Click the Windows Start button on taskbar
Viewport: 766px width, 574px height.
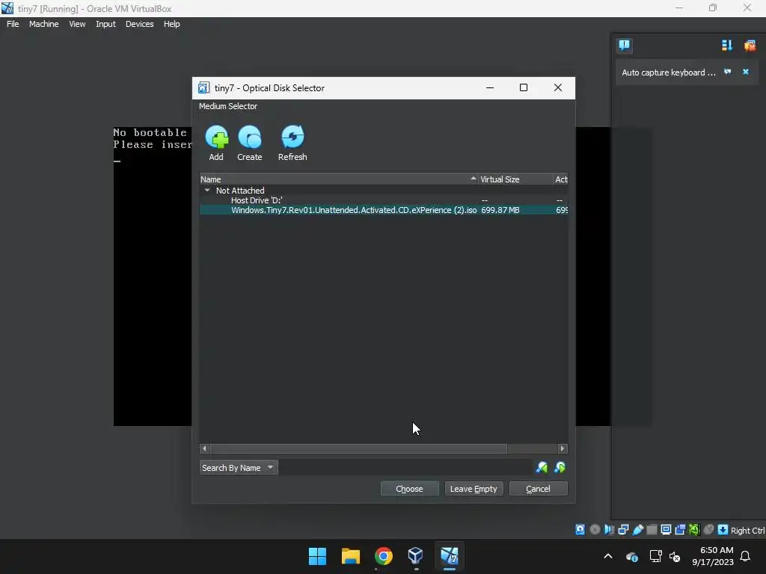(317, 556)
